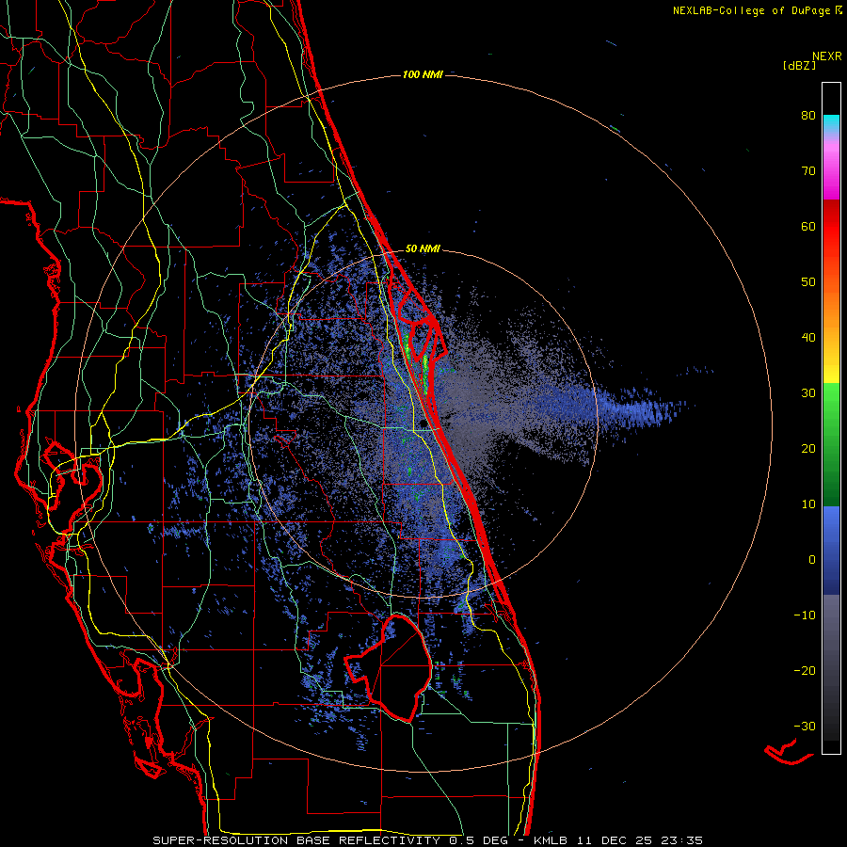Click the -20 value on the dBZ scale
The image size is (847, 847).
click(x=805, y=671)
